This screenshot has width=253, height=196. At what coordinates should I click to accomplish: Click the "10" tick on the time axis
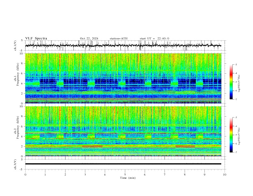[225, 175]
